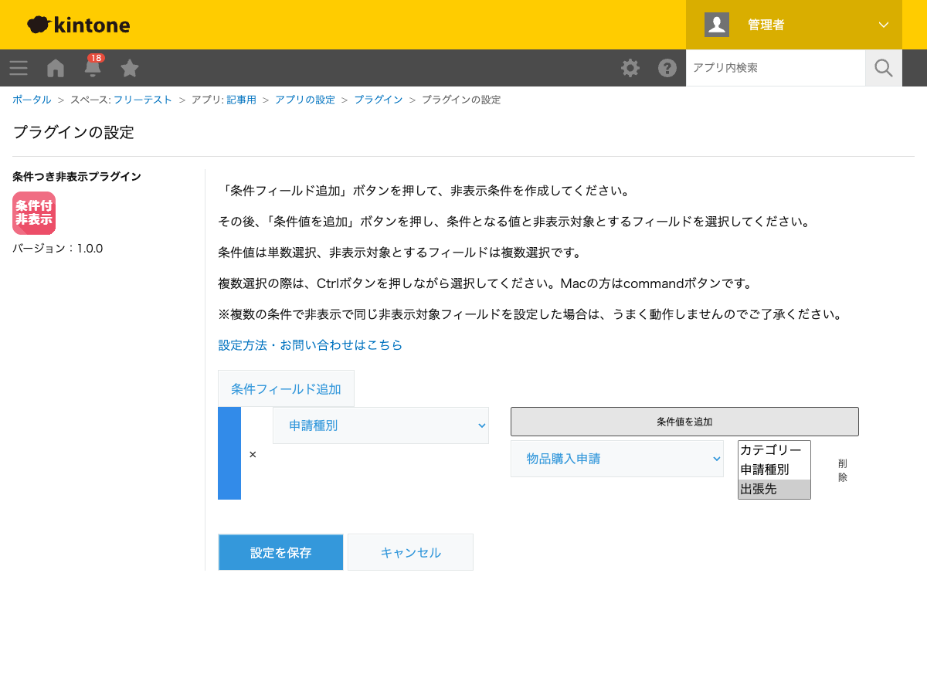Follow the ポータル breadcrumb link

coord(32,100)
